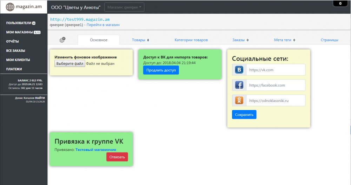The width and height of the screenshot is (351, 185).
Task: Click the red Отвязать button
Action: (117, 157)
